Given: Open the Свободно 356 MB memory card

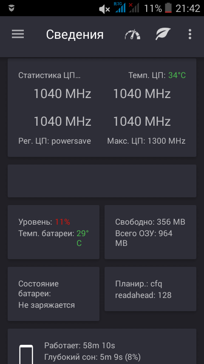Looking at the screenshot, I should pos(150,232).
